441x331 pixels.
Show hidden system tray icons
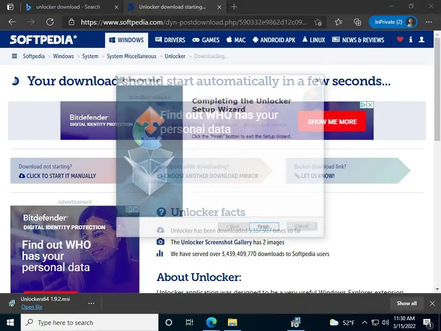pyautogui.click(x=364, y=322)
